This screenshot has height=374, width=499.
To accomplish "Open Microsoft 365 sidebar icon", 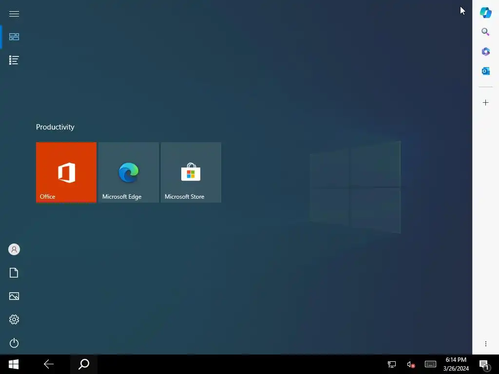I will pos(486,52).
